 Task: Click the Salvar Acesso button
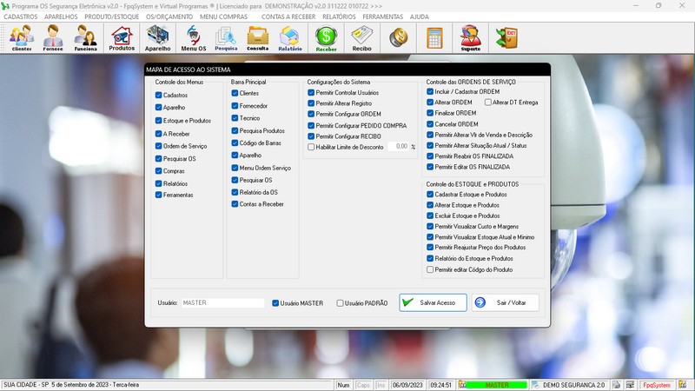(433, 302)
